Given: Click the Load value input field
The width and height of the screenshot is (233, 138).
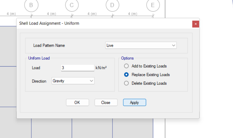Looking at the screenshot, I should coord(77,68).
